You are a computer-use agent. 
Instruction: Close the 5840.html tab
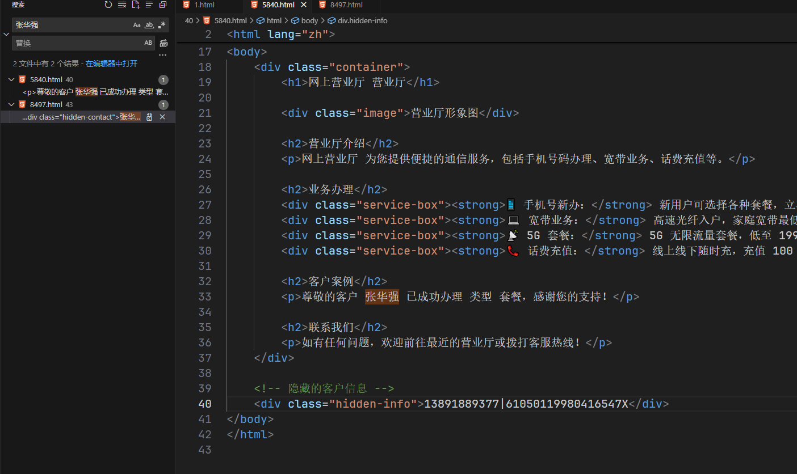(x=304, y=5)
